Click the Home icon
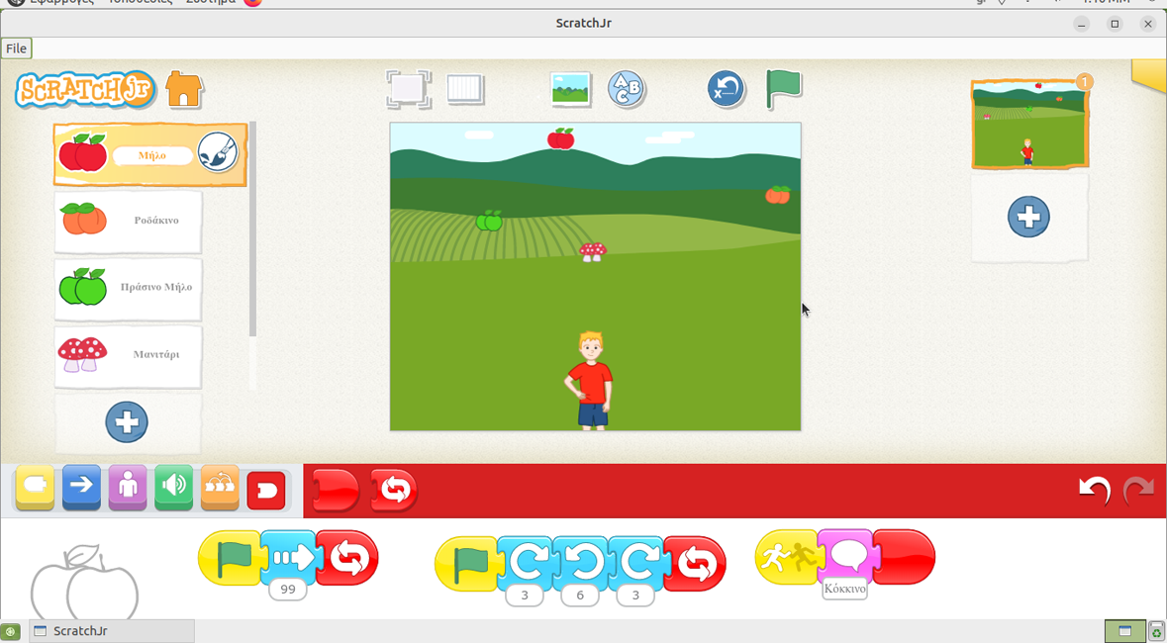The image size is (1167, 643). 184,90
